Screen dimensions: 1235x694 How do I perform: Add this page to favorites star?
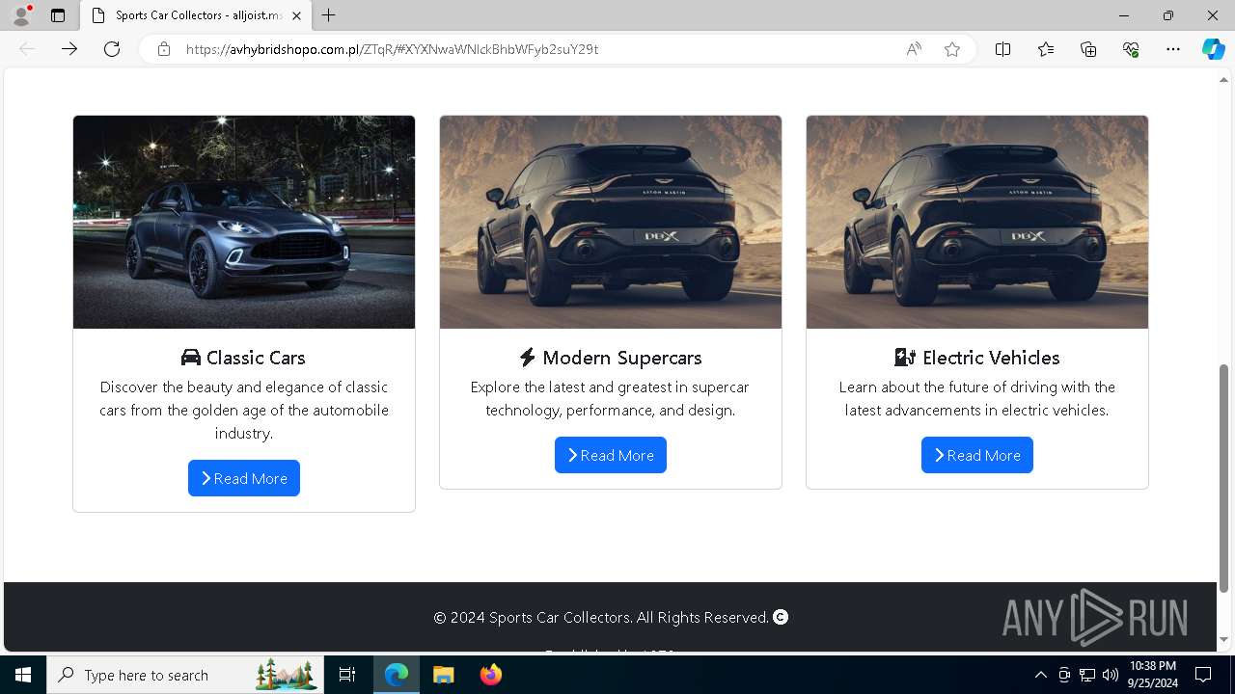952,49
